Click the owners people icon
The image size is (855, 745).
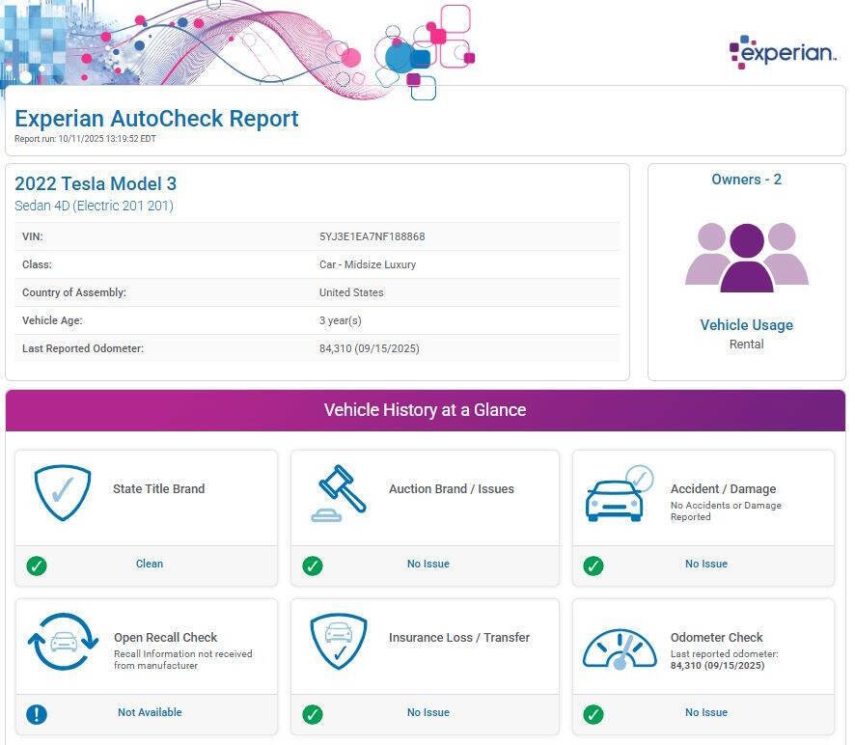[746, 257]
